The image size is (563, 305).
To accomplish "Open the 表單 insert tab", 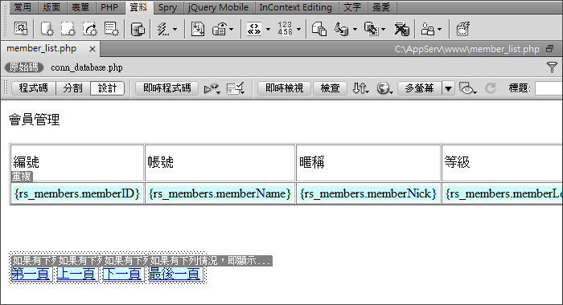I will coord(80,7).
